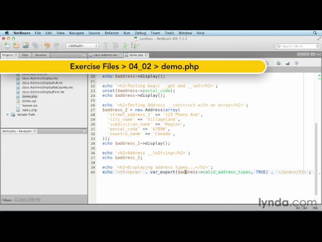Open the Run menu
This screenshot has width=322, height=242.
[x=127, y=33]
